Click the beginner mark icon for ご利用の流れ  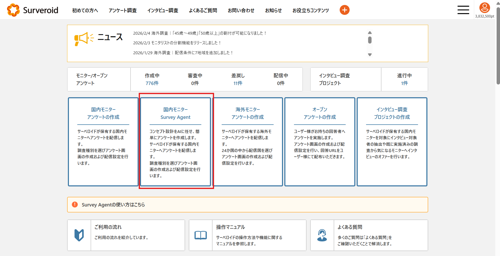tap(79, 235)
